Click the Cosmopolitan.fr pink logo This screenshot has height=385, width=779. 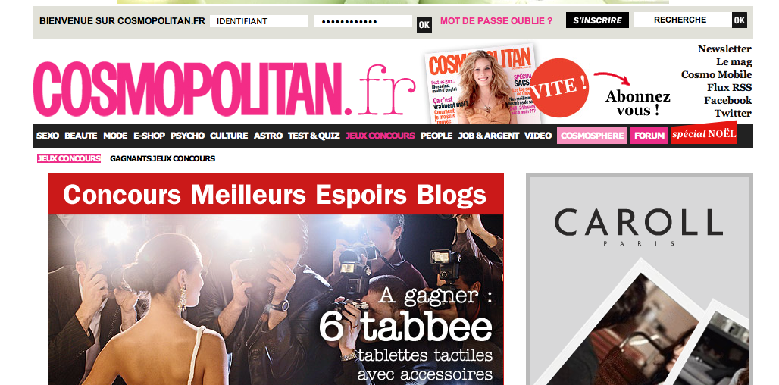click(x=224, y=89)
